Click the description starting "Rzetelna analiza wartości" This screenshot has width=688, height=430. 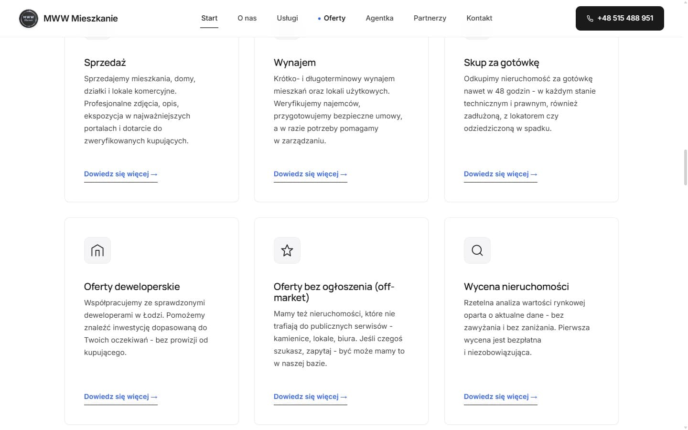(x=527, y=328)
